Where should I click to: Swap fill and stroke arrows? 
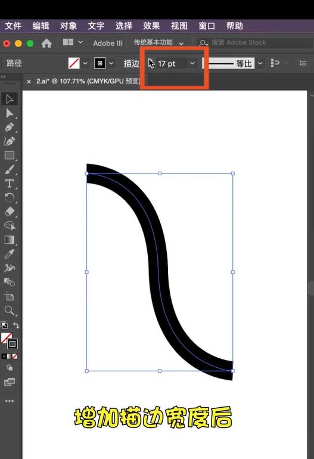(16, 325)
